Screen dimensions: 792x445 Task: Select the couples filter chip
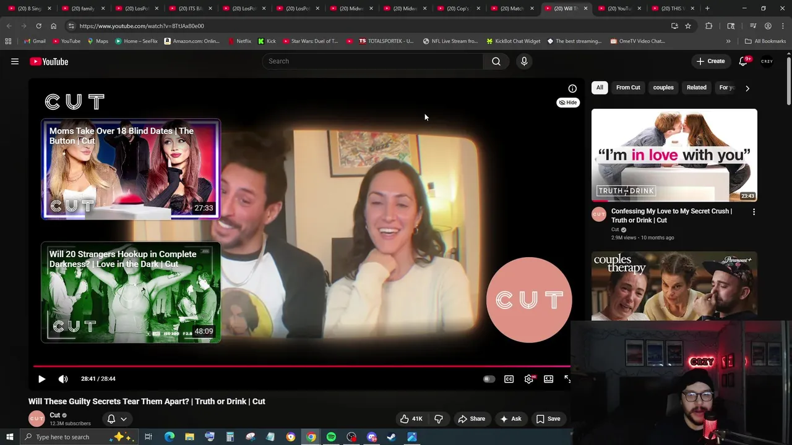(x=663, y=88)
